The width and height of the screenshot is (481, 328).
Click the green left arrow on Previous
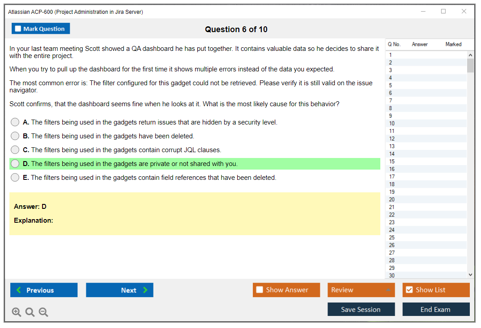point(19,290)
